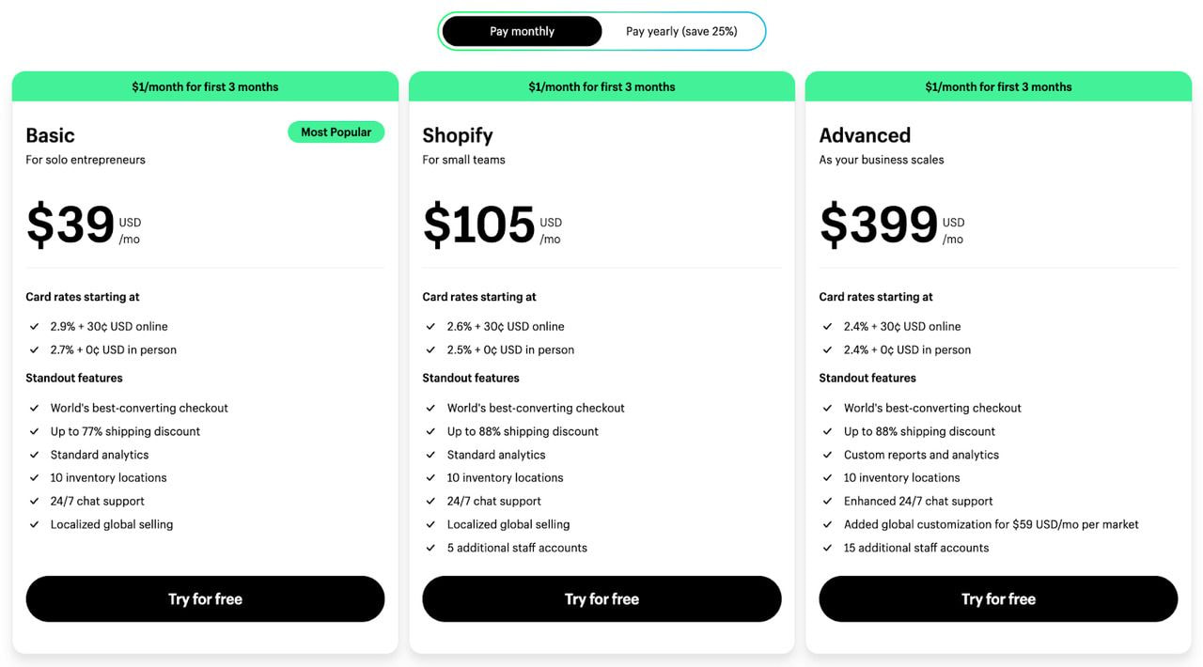The image size is (1203, 667).
Task: Click the checkmark beside 5 additional staff accounts
Action: (x=430, y=548)
